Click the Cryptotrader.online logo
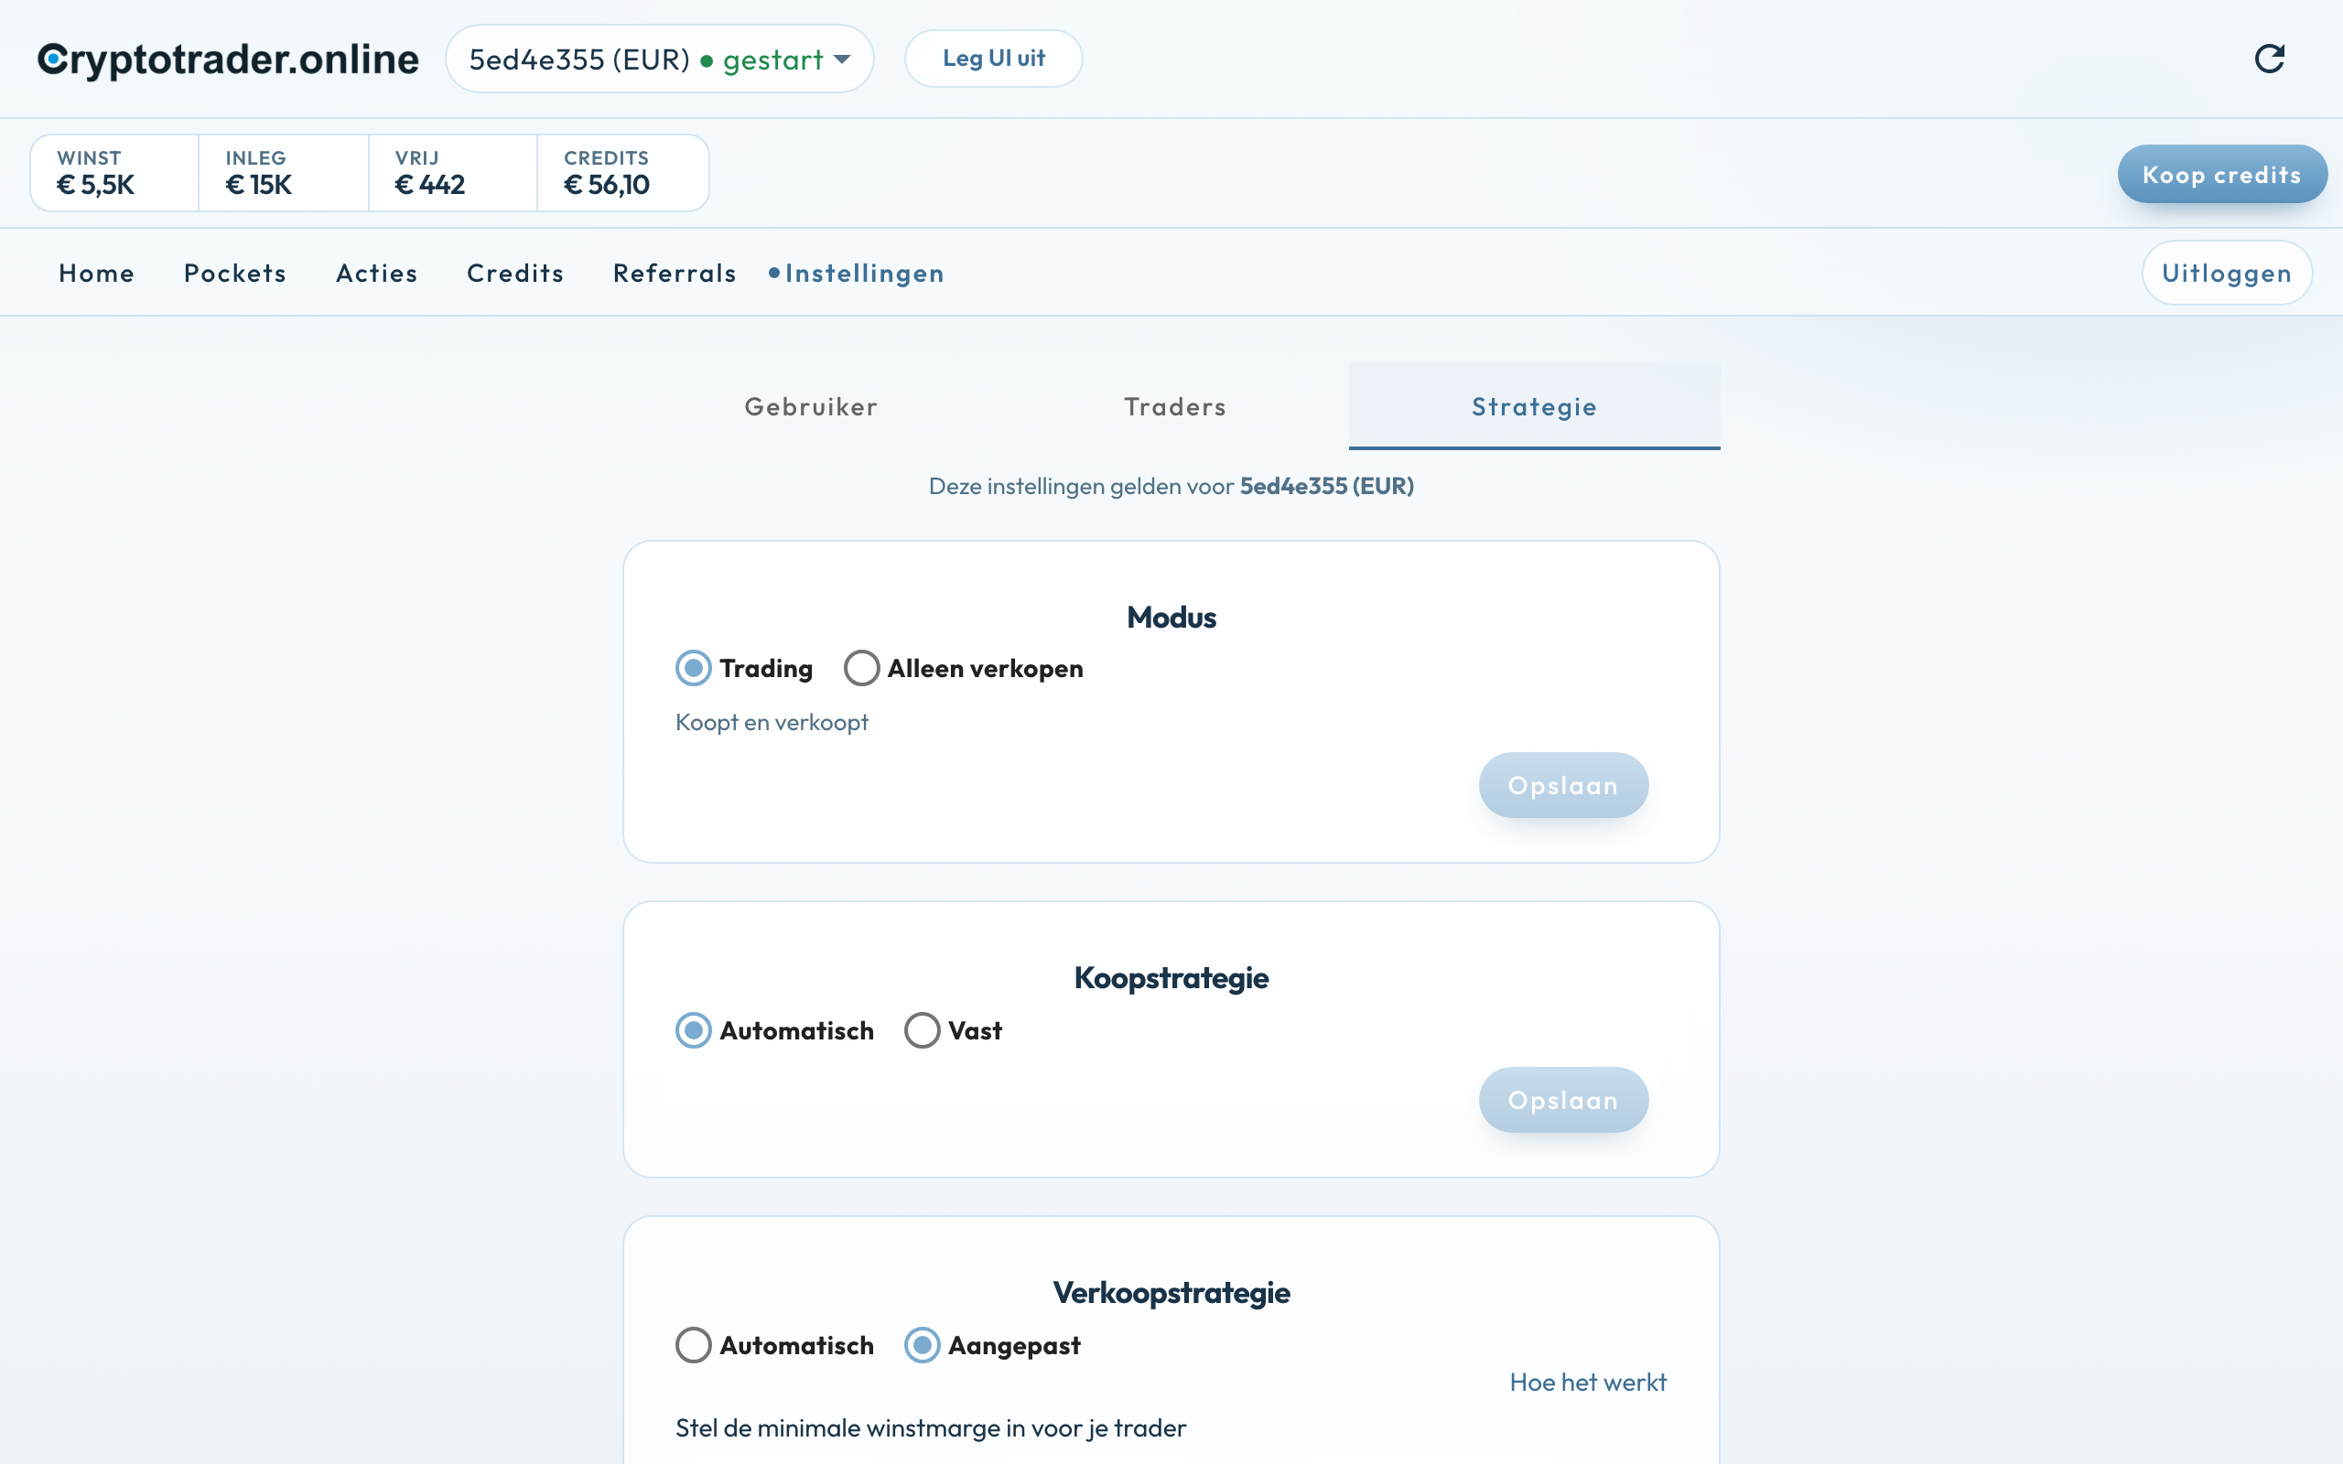The width and height of the screenshot is (2343, 1464). point(228,59)
